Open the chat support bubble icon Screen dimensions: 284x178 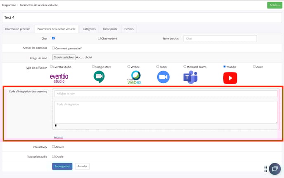point(275,169)
